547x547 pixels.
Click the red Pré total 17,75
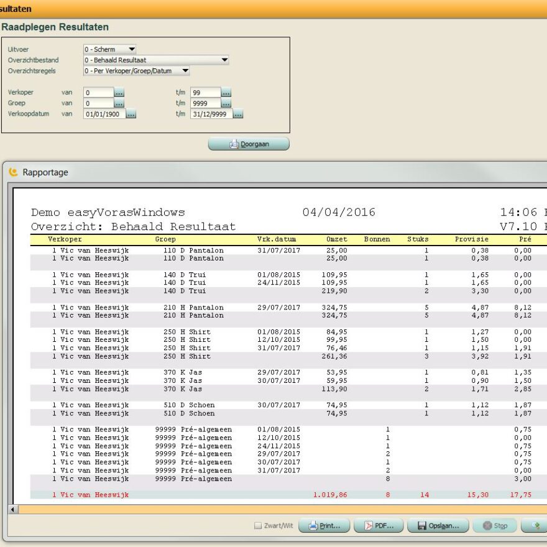521,495
